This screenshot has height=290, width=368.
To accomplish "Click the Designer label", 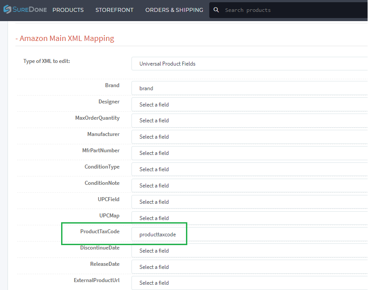I will [109, 102].
